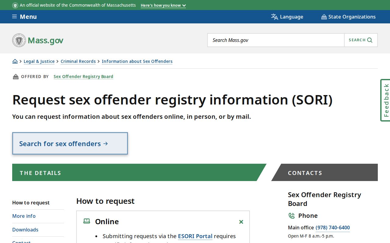The height and width of the screenshot is (243, 390).
Task: Click the "How to request" main heading
Action: (x=105, y=201)
